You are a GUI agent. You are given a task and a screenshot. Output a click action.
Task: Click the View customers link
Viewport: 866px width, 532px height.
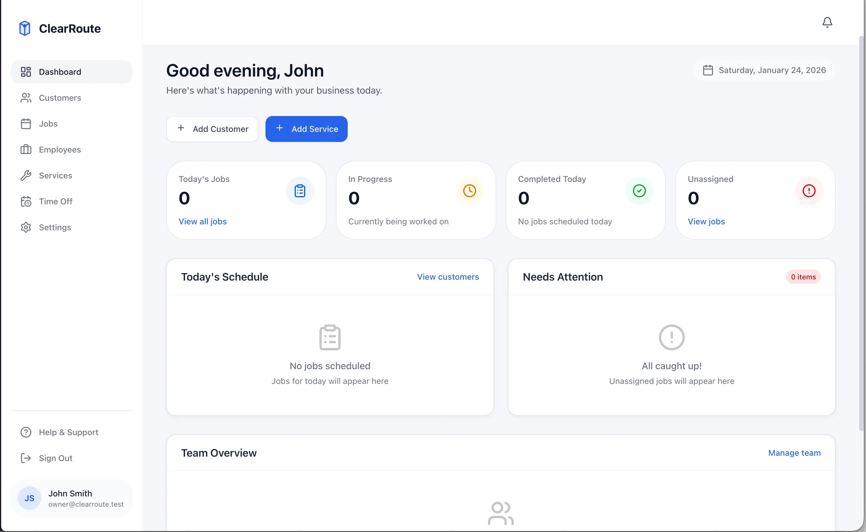click(x=448, y=277)
